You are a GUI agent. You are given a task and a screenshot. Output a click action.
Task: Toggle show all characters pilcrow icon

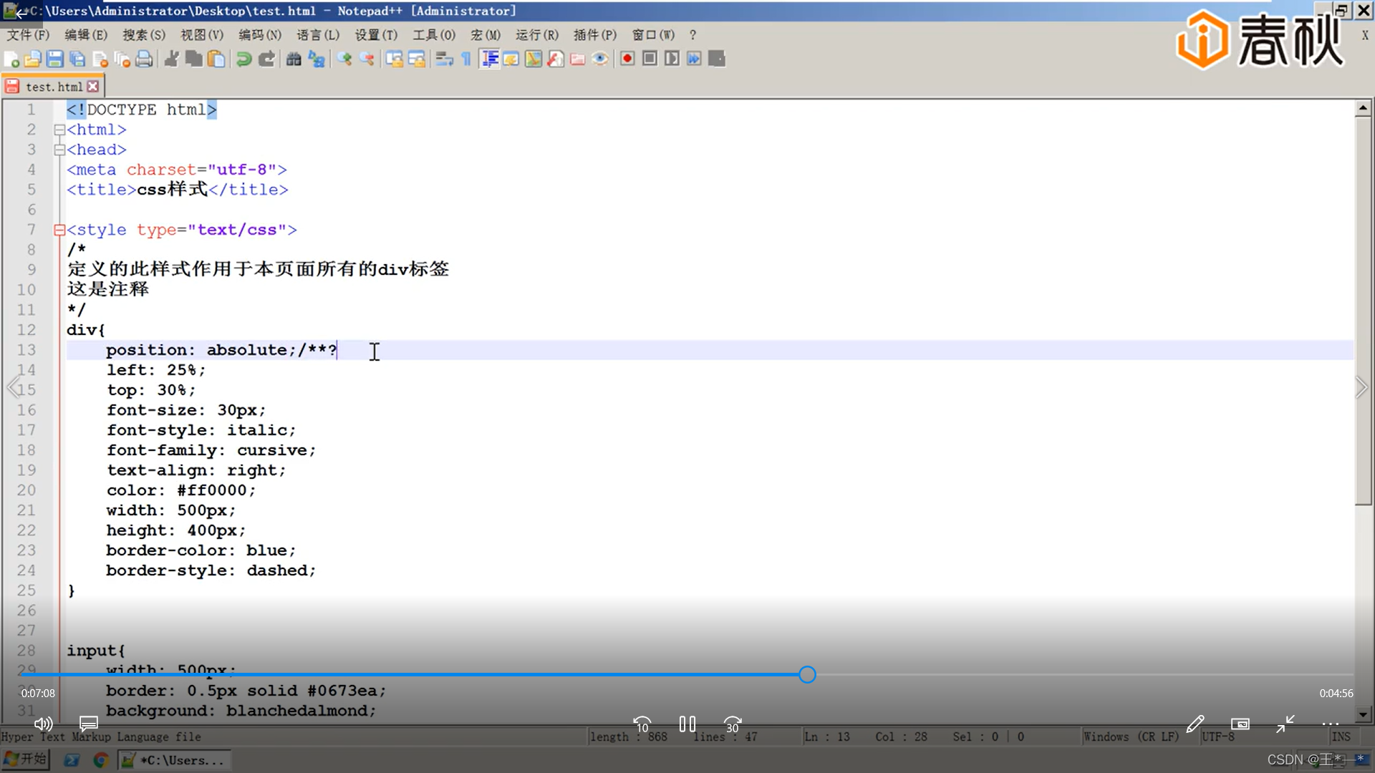point(466,59)
